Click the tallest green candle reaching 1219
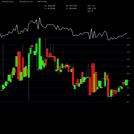 [x=39, y=54]
